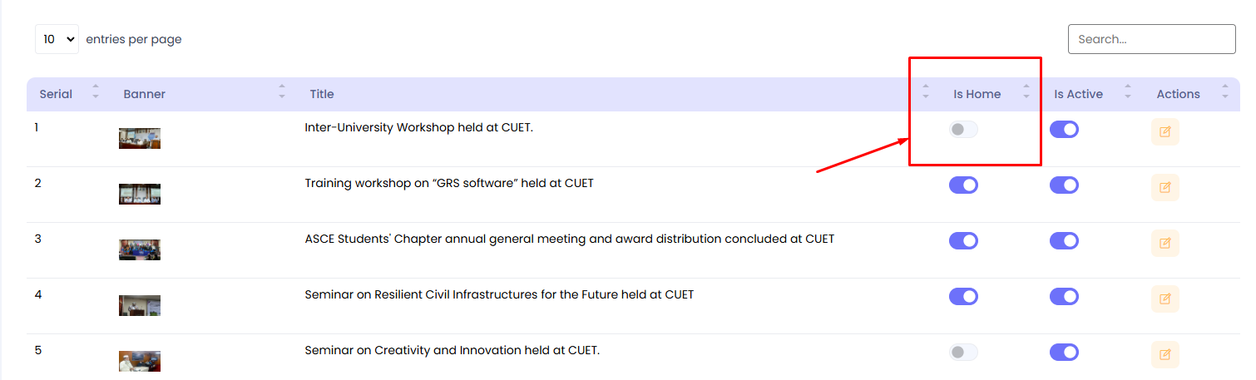The width and height of the screenshot is (1256, 380).
Task: Click edit icon for GRS software workshop row
Action: 1165,187
